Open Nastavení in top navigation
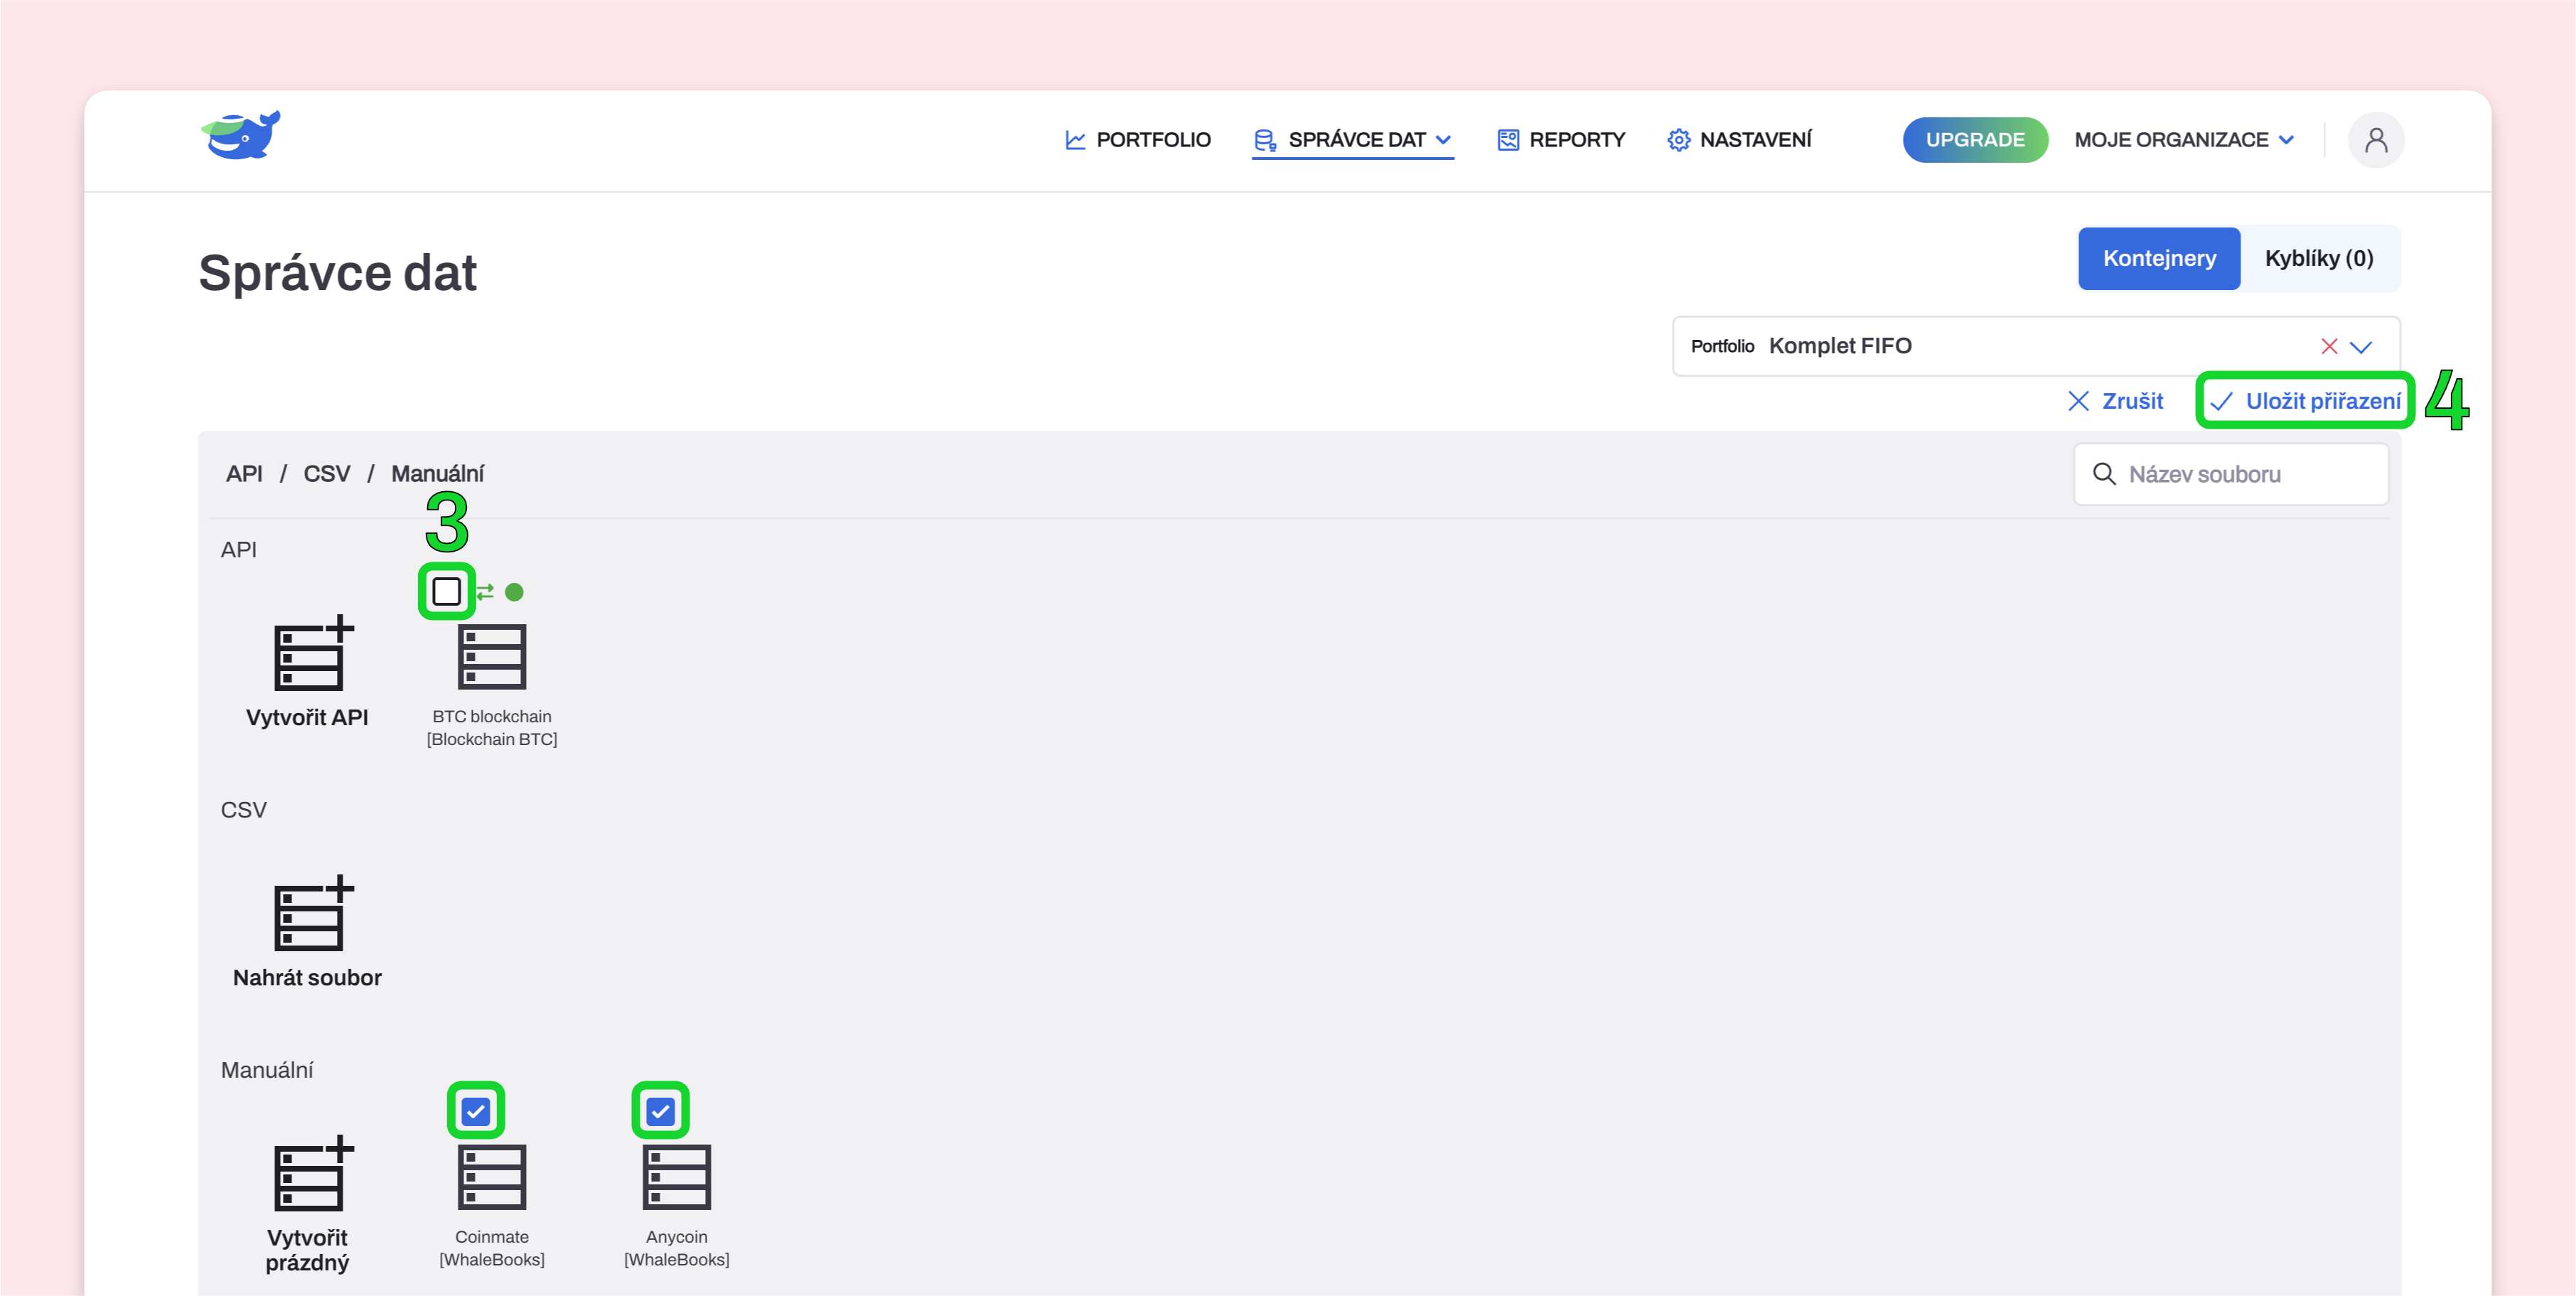Image resolution: width=2576 pixels, height=1296 pixels. pyautogui.click(x=1739, y=140)
